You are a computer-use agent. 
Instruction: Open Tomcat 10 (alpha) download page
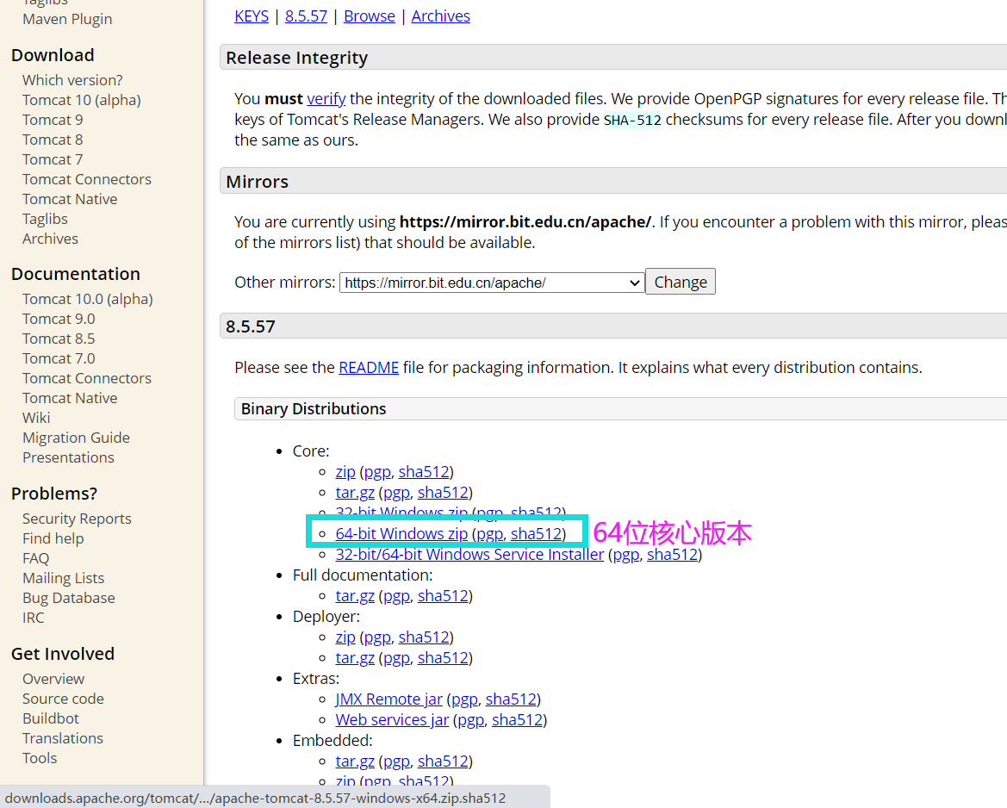[82, 100]
